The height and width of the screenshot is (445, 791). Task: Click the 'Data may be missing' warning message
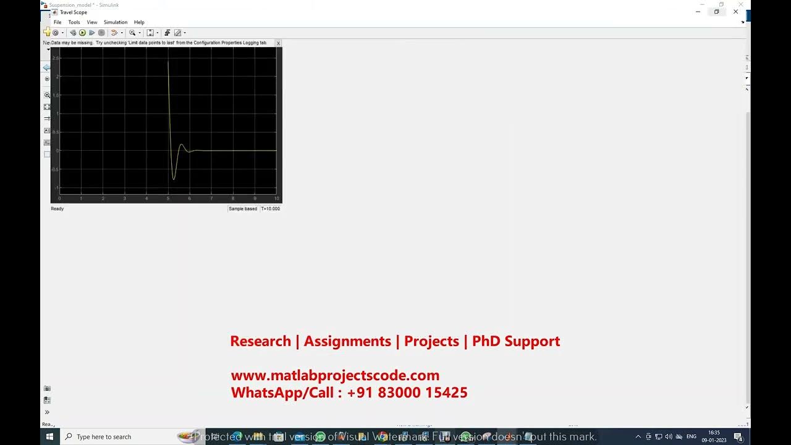159,43
